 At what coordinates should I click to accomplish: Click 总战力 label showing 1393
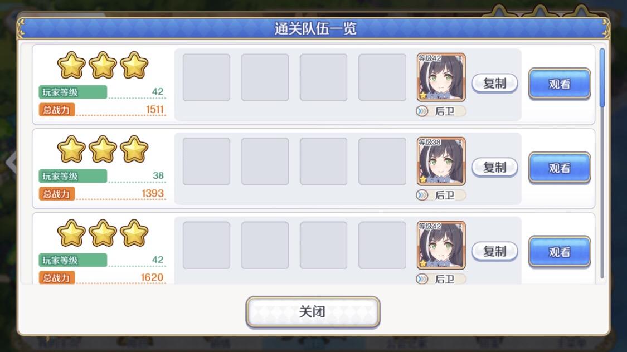pyautogui.click(x=57, y=194)
